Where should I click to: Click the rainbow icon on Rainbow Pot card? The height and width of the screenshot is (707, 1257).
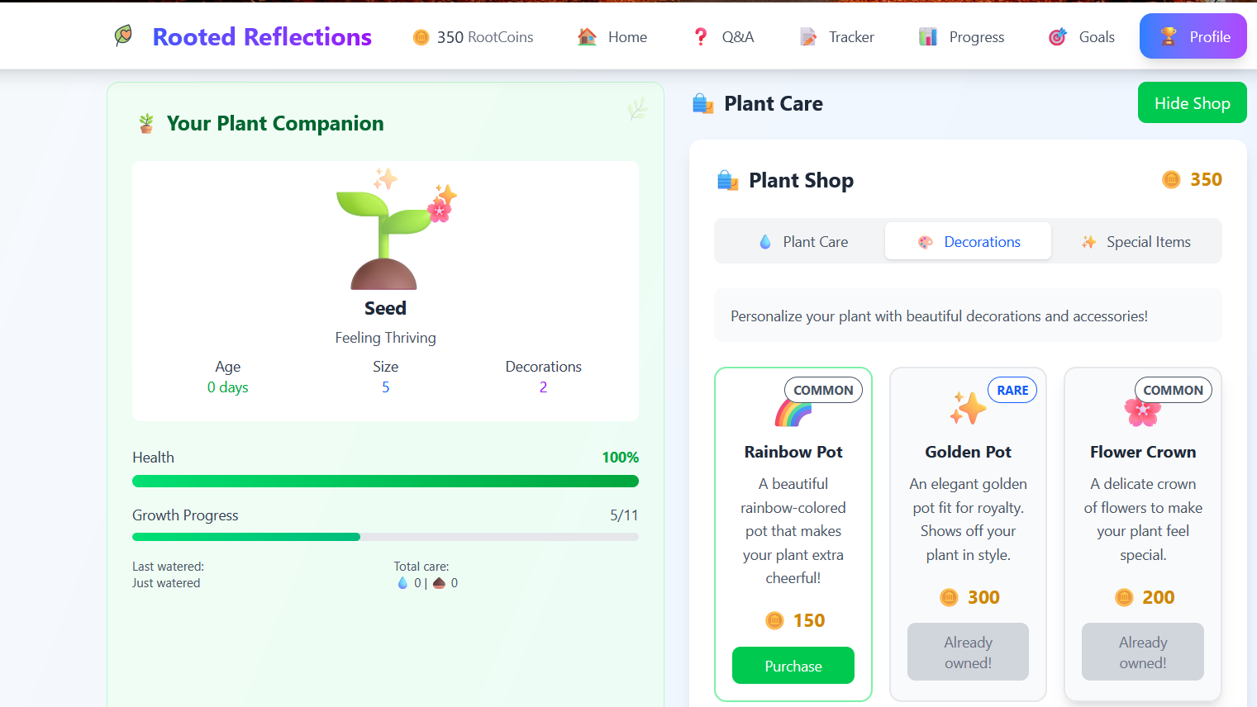coord(793,411)
